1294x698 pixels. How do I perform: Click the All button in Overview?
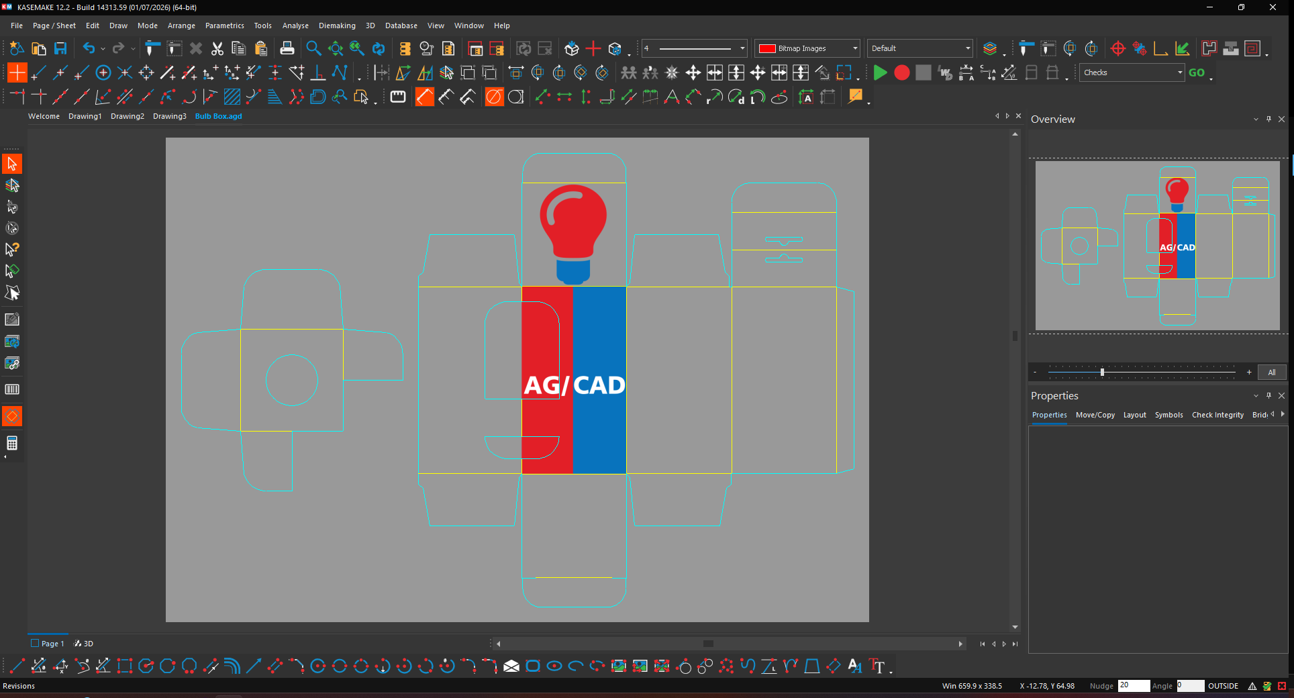tap(1272, 372)
